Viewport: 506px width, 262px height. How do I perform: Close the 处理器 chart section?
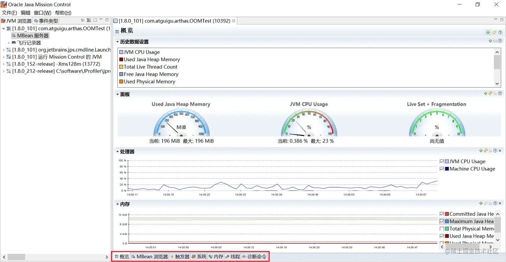500,151
